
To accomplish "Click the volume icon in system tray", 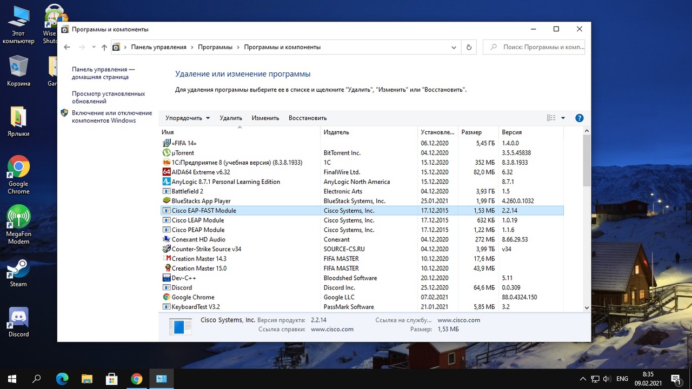I will click(607, 379).
